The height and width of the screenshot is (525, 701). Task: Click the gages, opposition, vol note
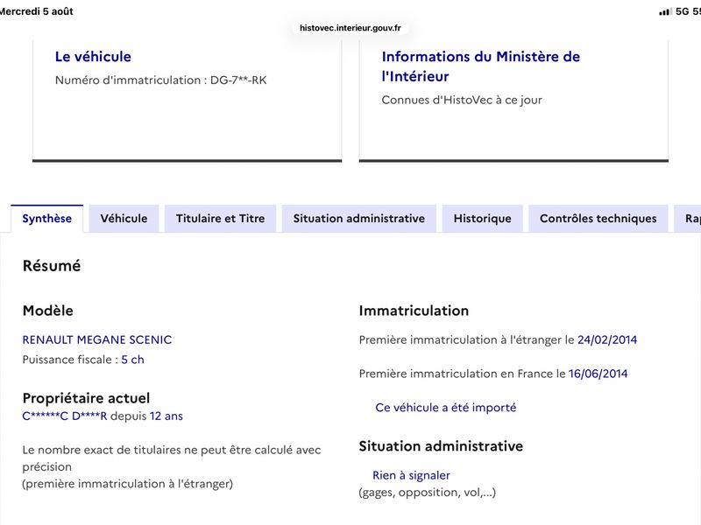click(x=428, y=493)
